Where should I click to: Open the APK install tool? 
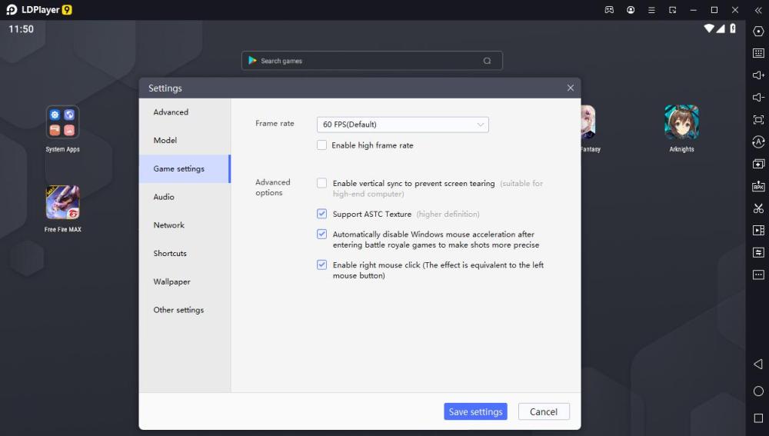tap(758, 186)
